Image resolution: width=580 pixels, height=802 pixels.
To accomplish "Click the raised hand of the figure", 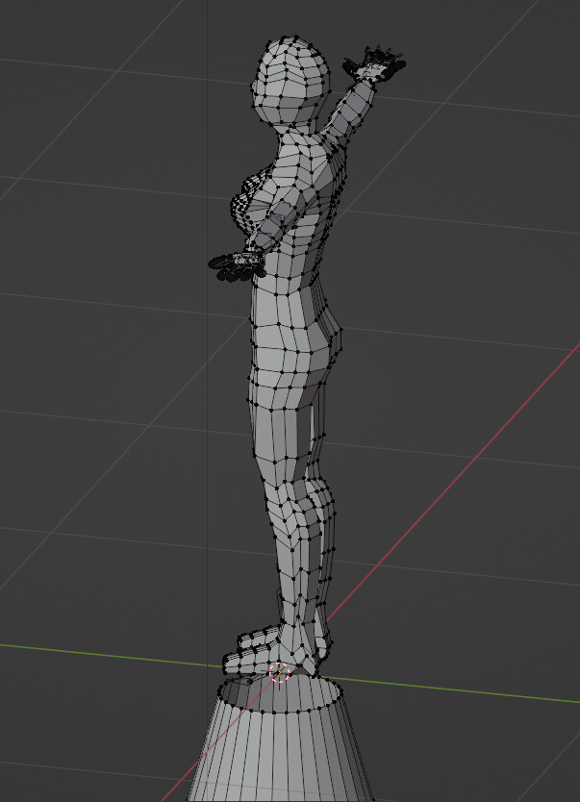I will point(374,63).
